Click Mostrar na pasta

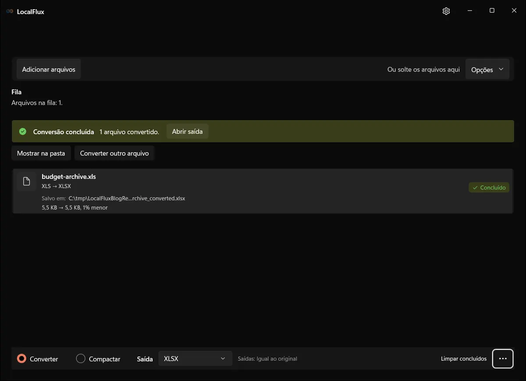pos(41,153)
